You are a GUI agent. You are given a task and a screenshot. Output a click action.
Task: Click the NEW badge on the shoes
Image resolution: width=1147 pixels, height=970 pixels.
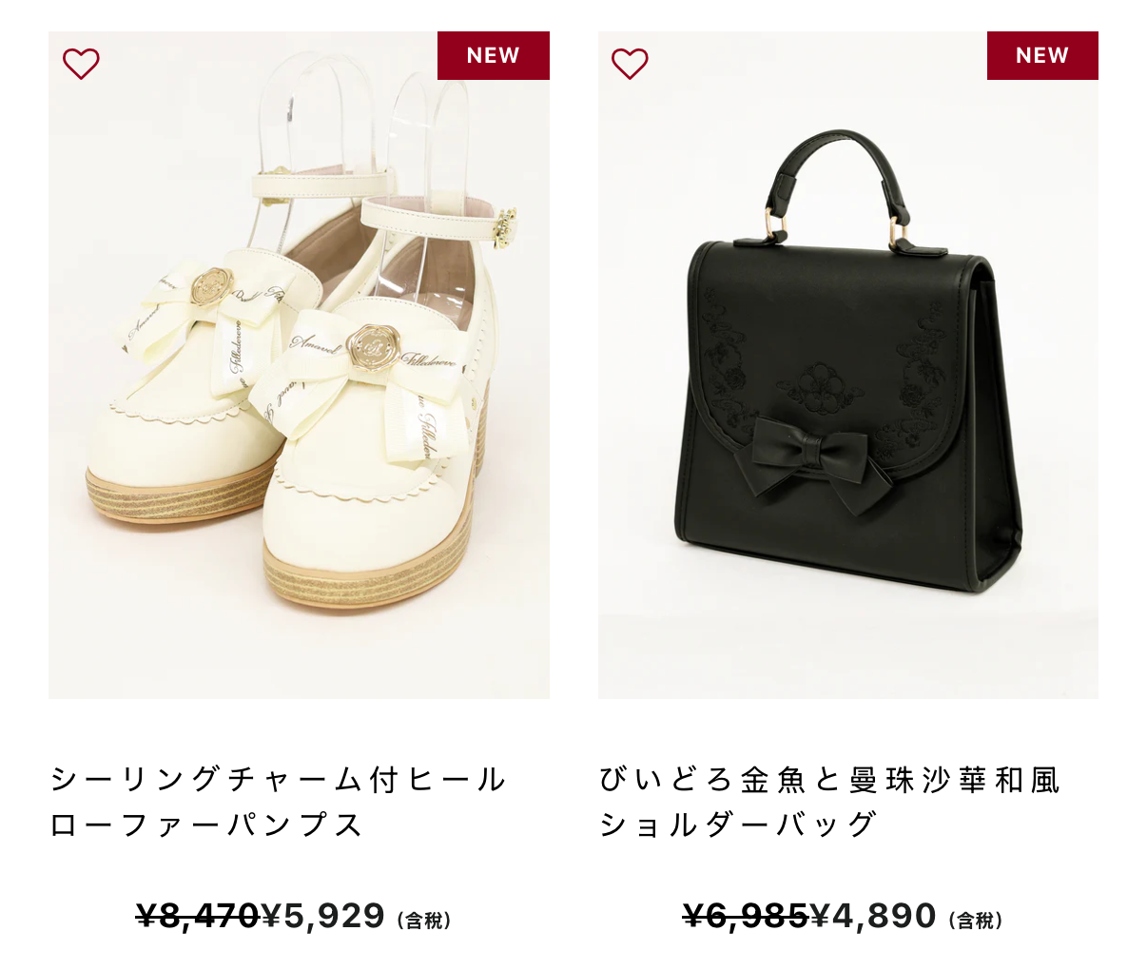[x=493, y=55]
